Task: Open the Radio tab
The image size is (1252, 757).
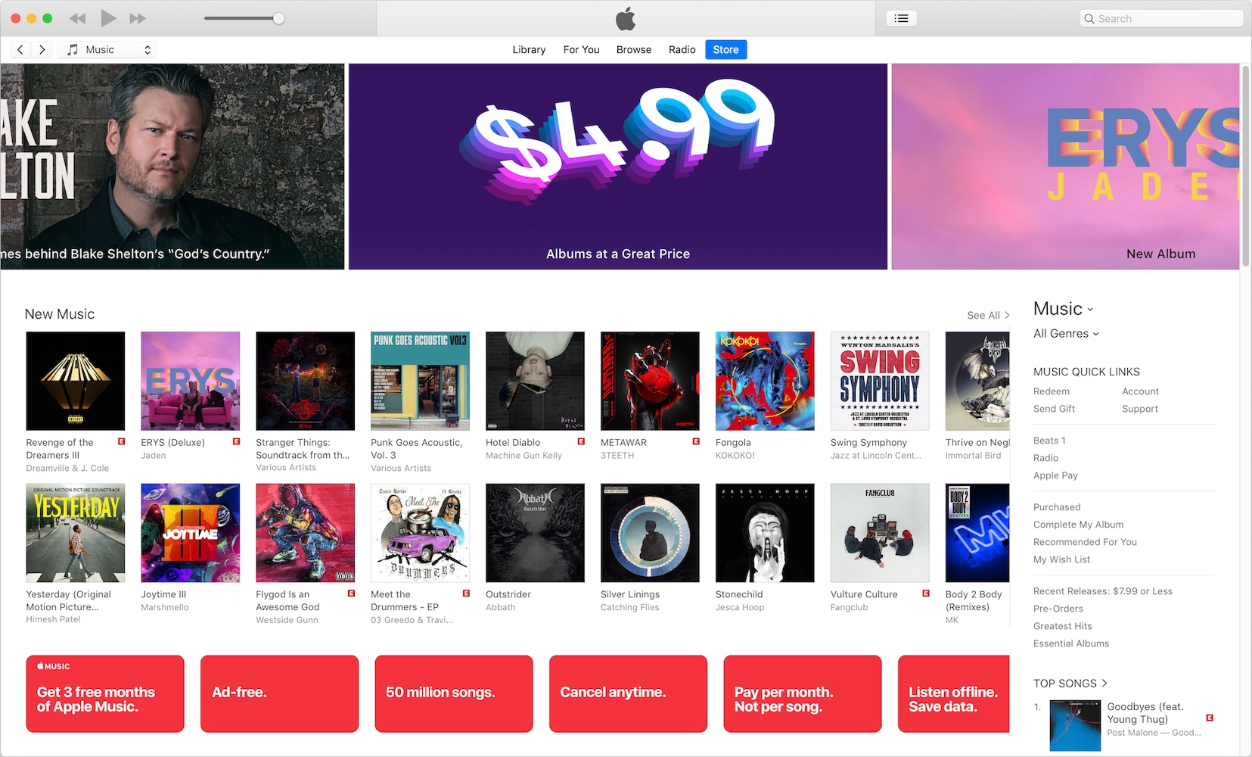Action: tap(682, 49)
